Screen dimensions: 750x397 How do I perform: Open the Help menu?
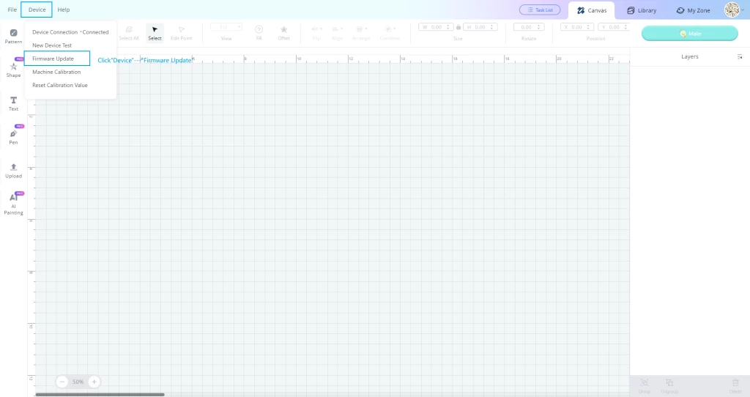pyautogui.click(x=64, y=10)
